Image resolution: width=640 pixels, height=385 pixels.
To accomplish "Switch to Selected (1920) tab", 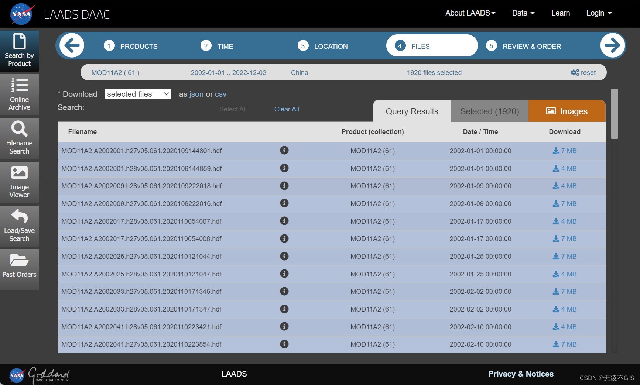I will pyautogui.click(x=489, y=111).
